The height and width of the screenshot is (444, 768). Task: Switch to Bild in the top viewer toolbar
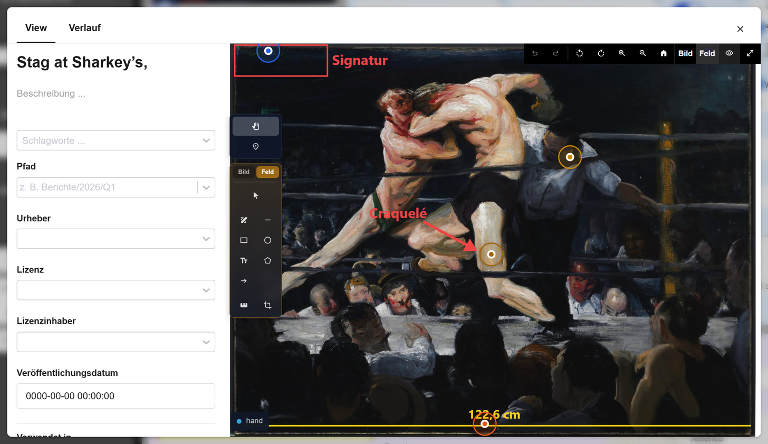click(685, 53)
